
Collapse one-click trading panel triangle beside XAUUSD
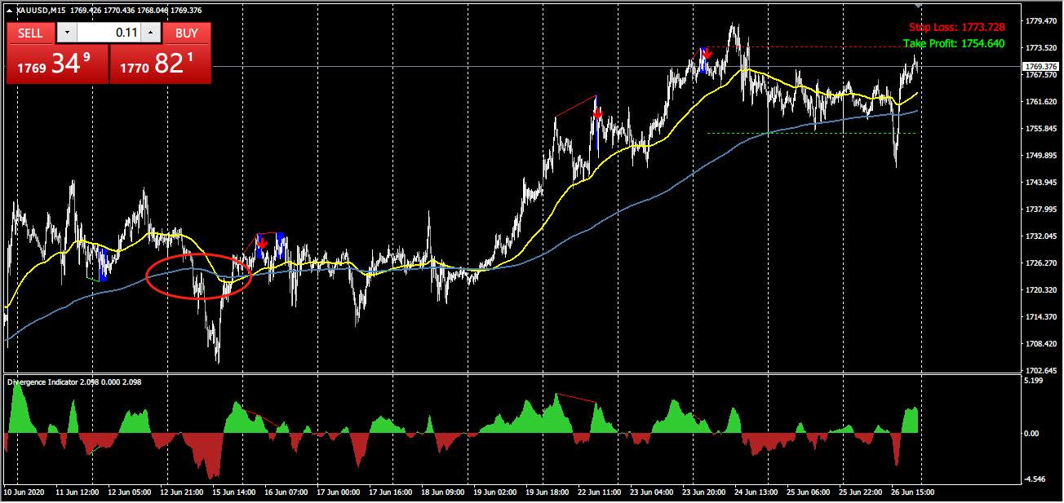(x=9, y=11)
